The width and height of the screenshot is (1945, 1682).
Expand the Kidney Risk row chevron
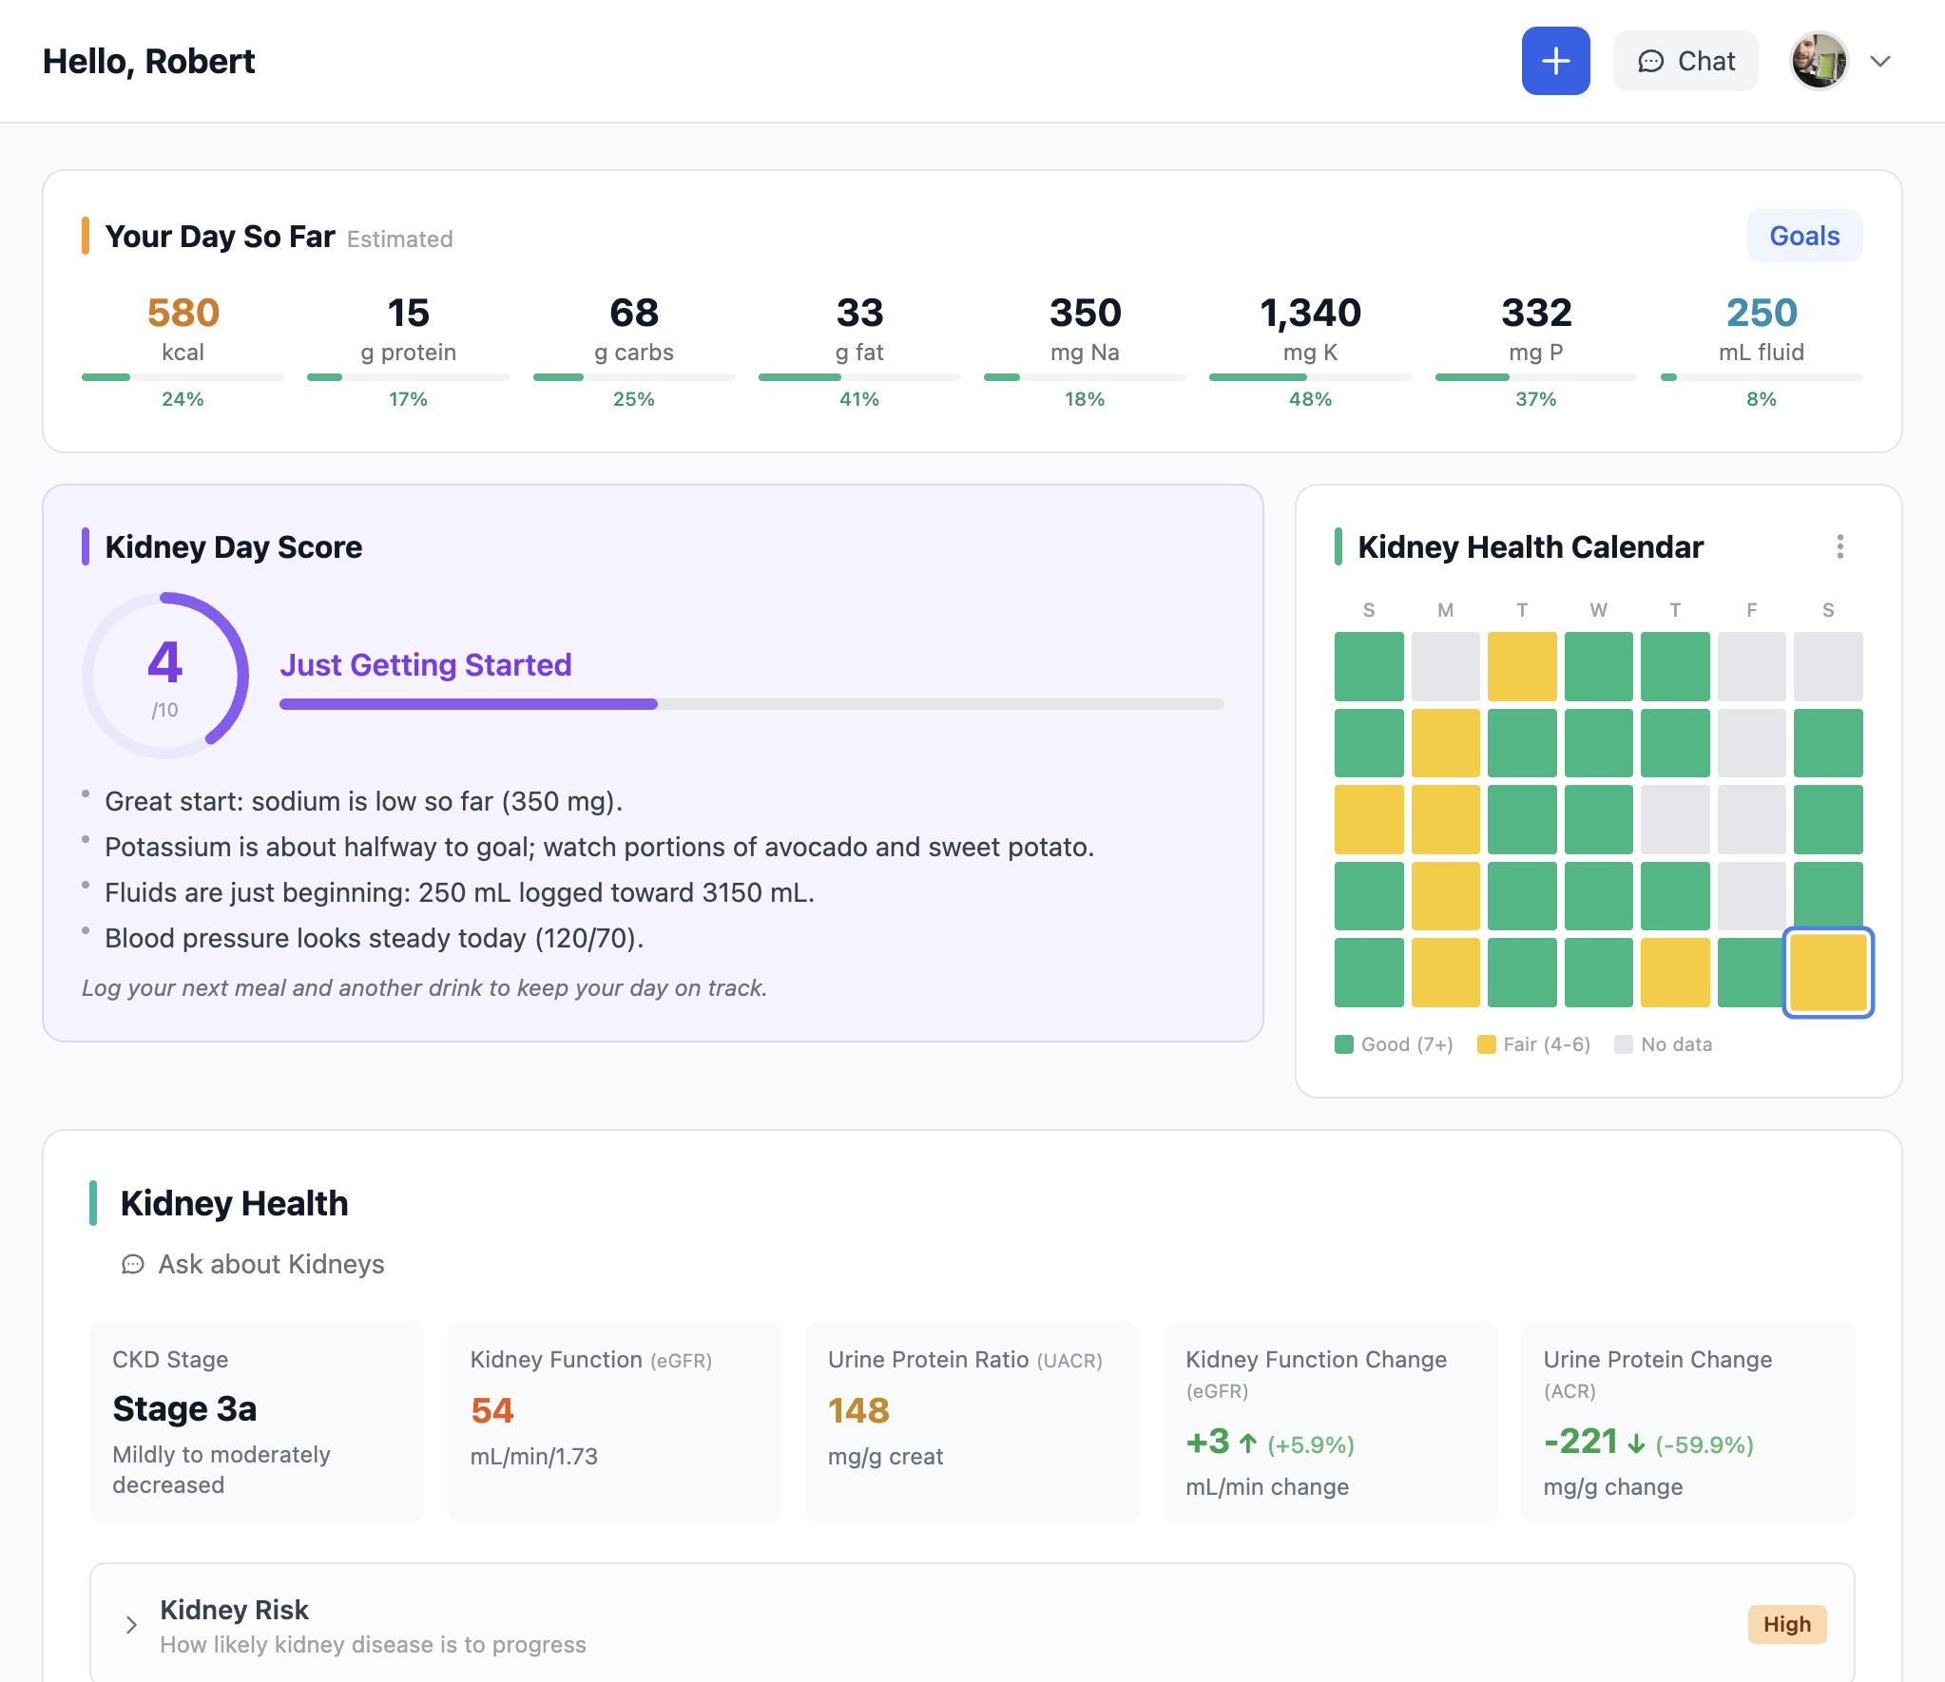point(131,1625)
